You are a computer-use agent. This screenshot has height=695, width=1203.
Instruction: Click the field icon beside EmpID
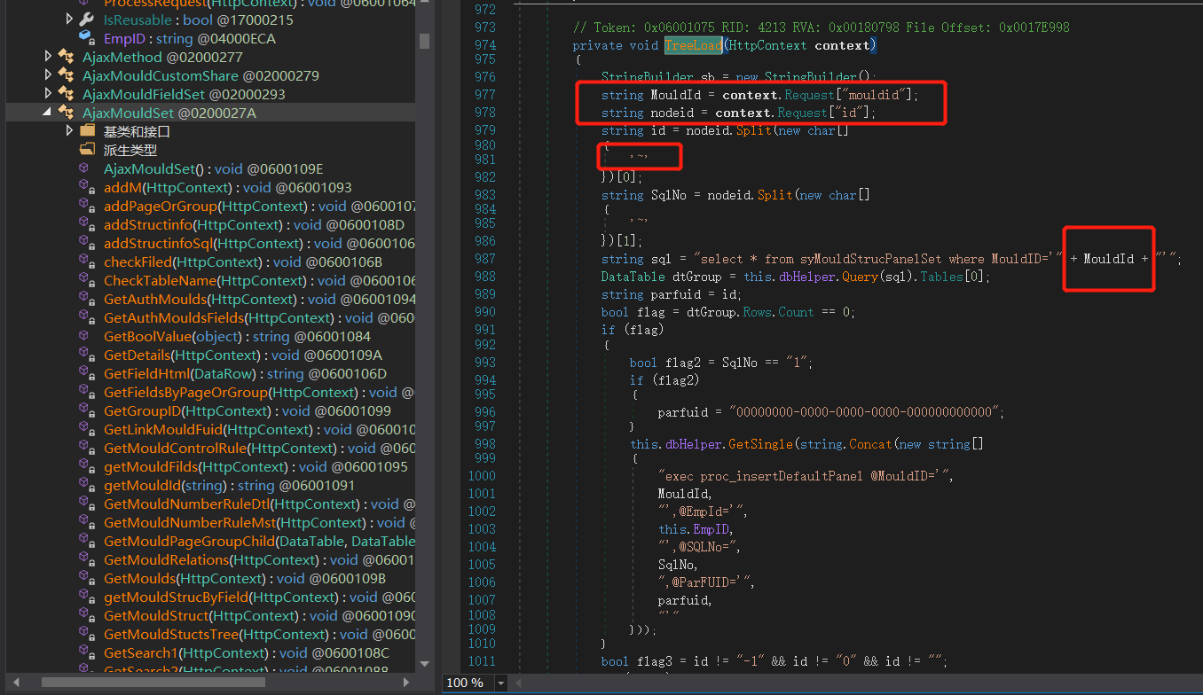[87, 38]
